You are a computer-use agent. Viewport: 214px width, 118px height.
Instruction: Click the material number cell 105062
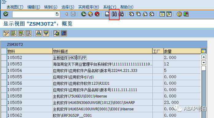click(30, 115)
